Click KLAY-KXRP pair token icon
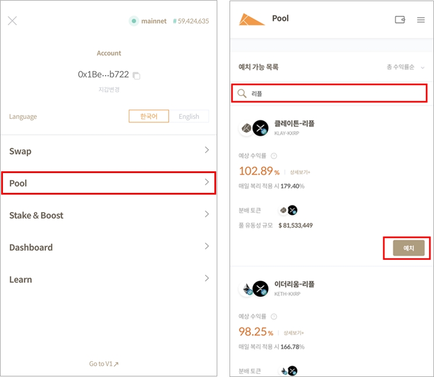 click(253, 128)
